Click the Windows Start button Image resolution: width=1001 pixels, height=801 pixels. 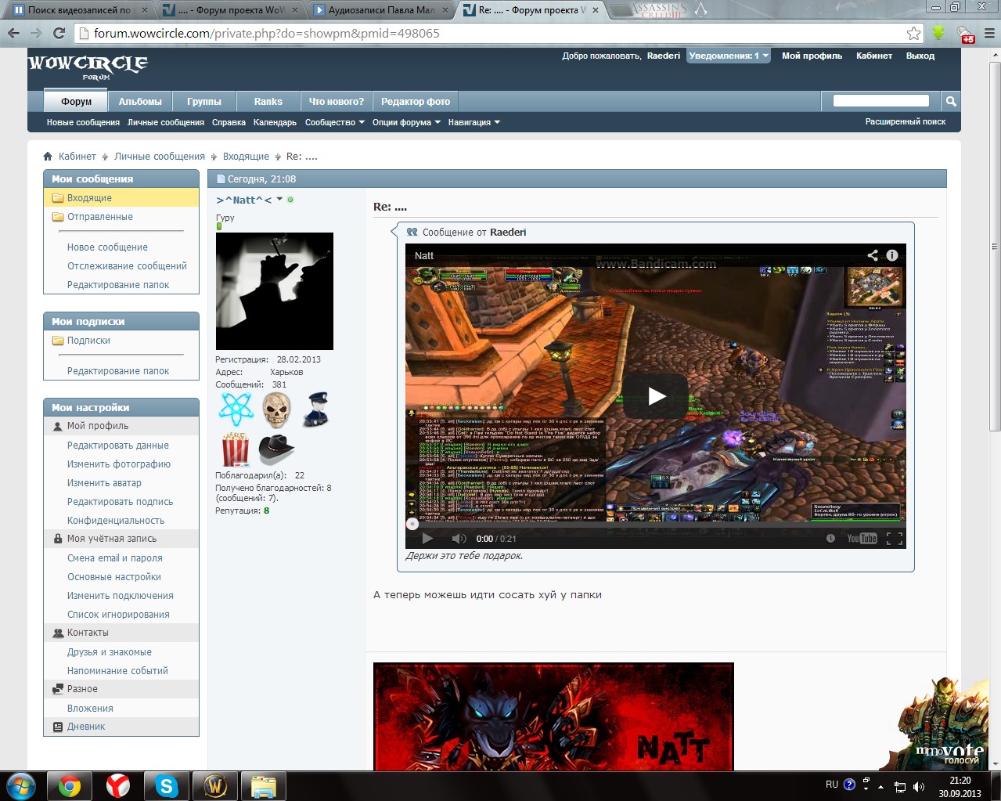pos(20,786)
